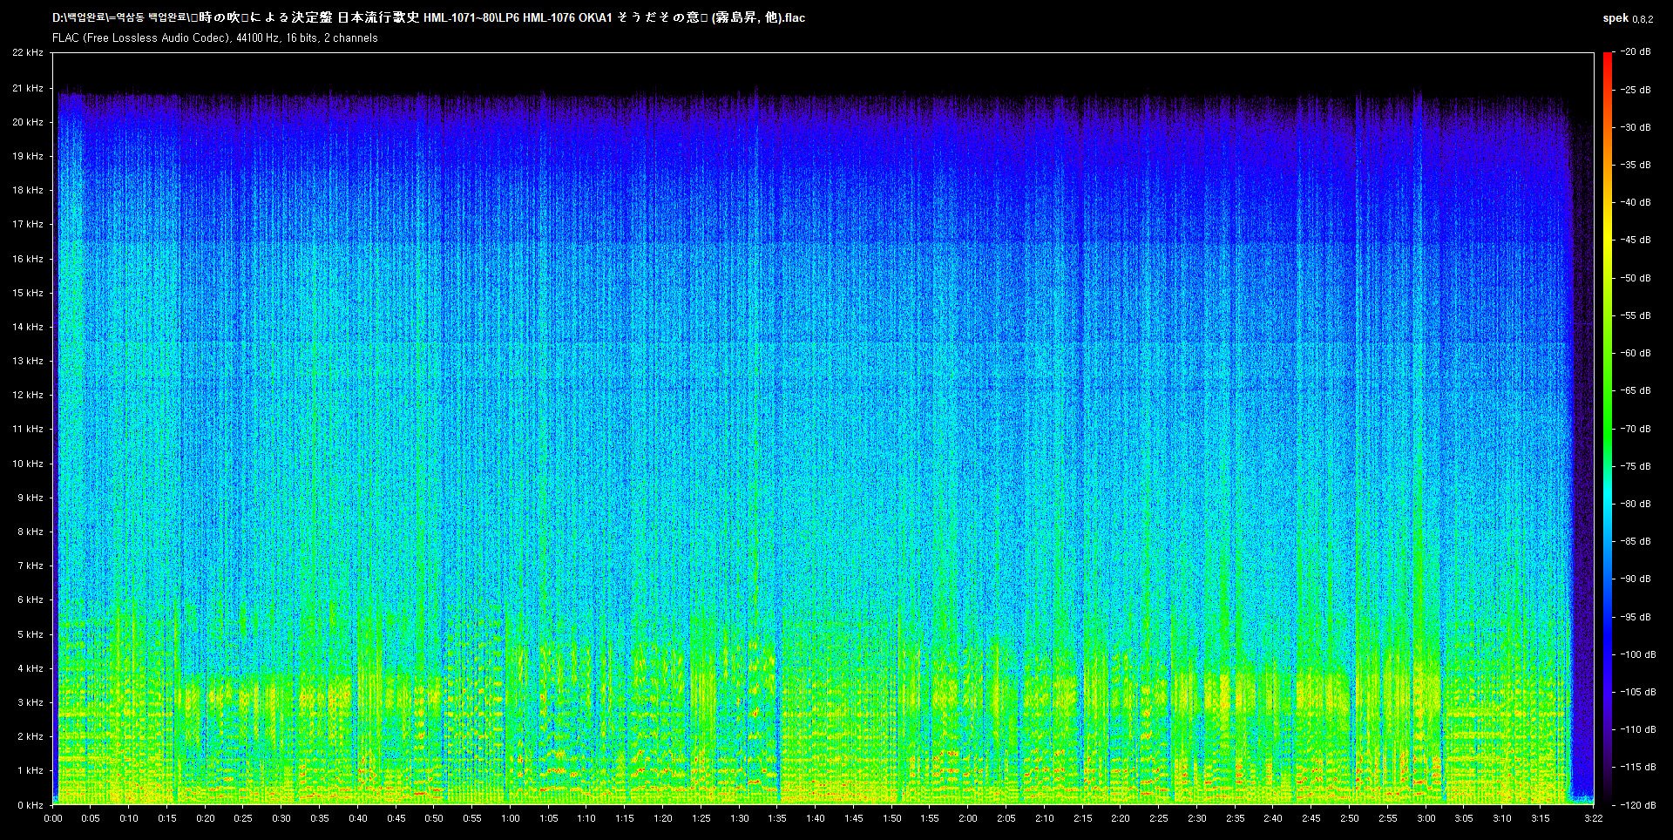
Task: Click the -20 dB legend label
Action: click(x=1636, y=52)
